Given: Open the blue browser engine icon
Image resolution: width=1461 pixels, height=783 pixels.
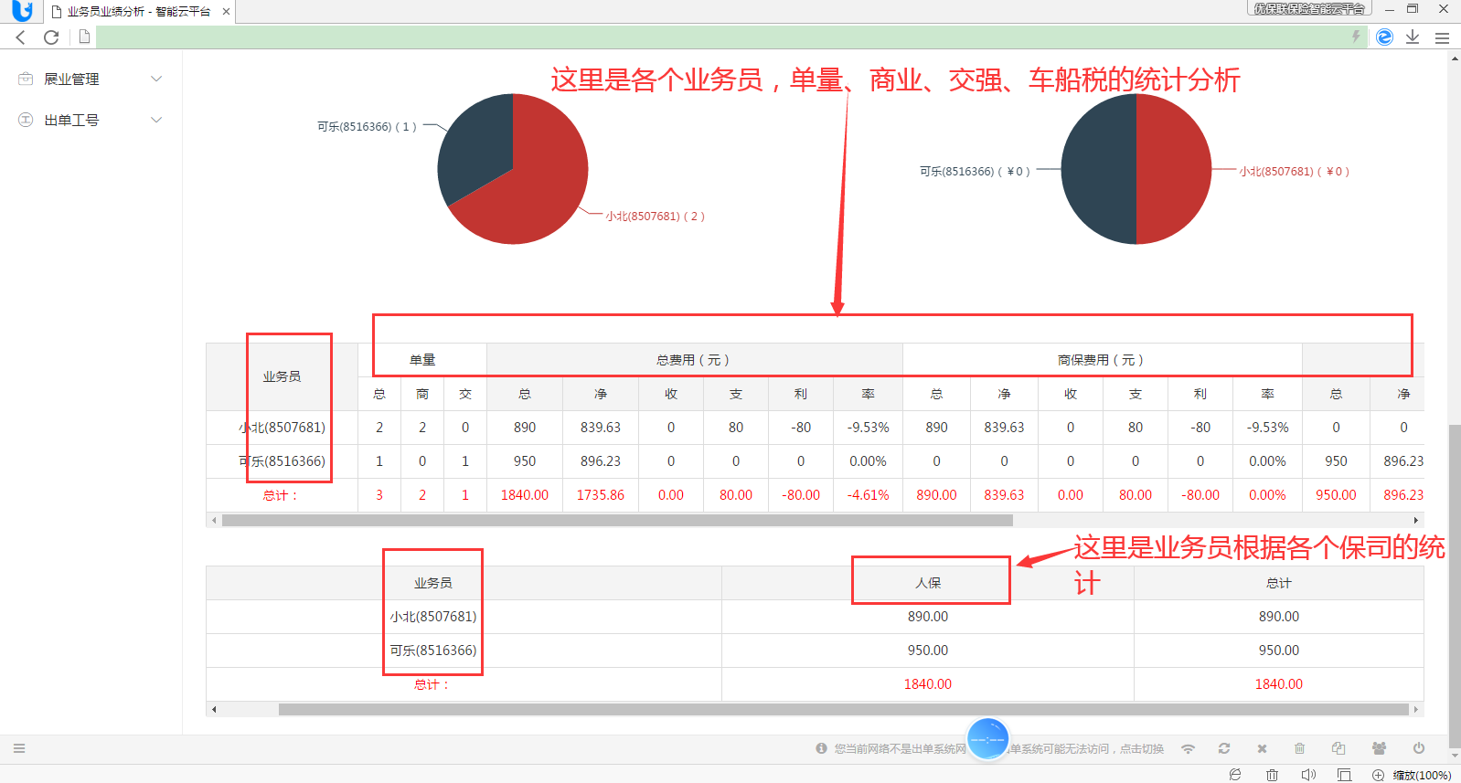Looking at the screenshot, I should (1384, 37).
